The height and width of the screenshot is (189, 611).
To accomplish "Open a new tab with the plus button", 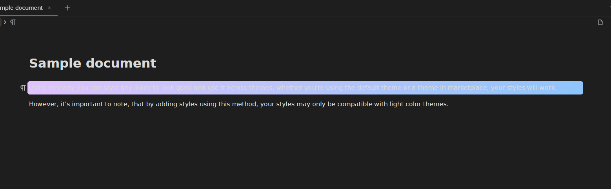I will click(67, 8).
